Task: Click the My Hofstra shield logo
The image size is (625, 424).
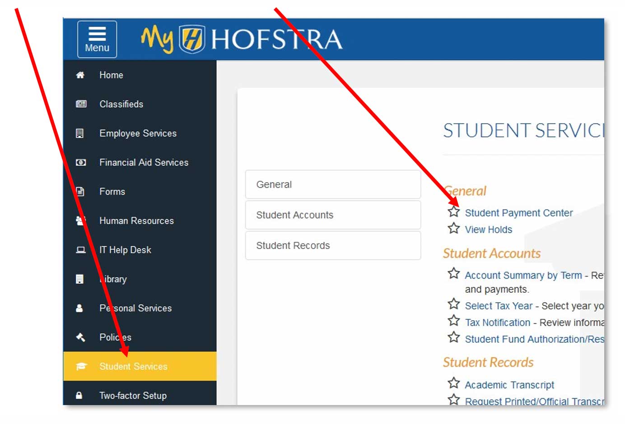Action: pyautogui.click(x=192, y=39)
